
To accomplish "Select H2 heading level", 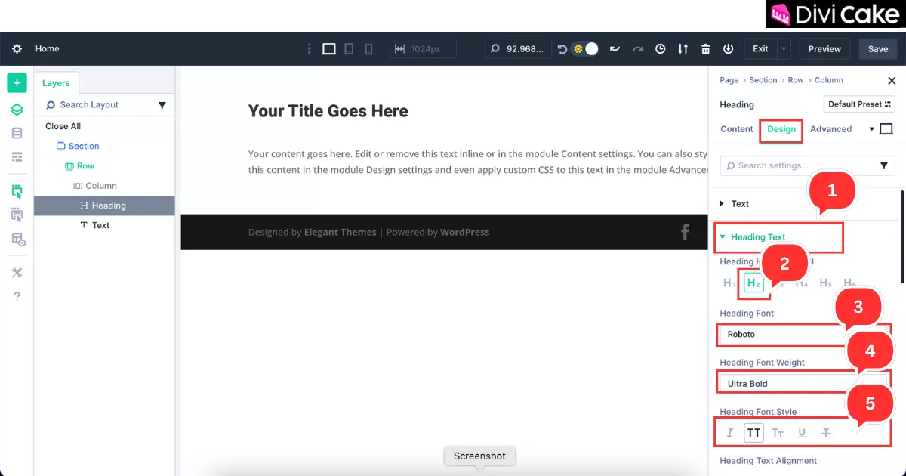I will click(x=753, y=283).
